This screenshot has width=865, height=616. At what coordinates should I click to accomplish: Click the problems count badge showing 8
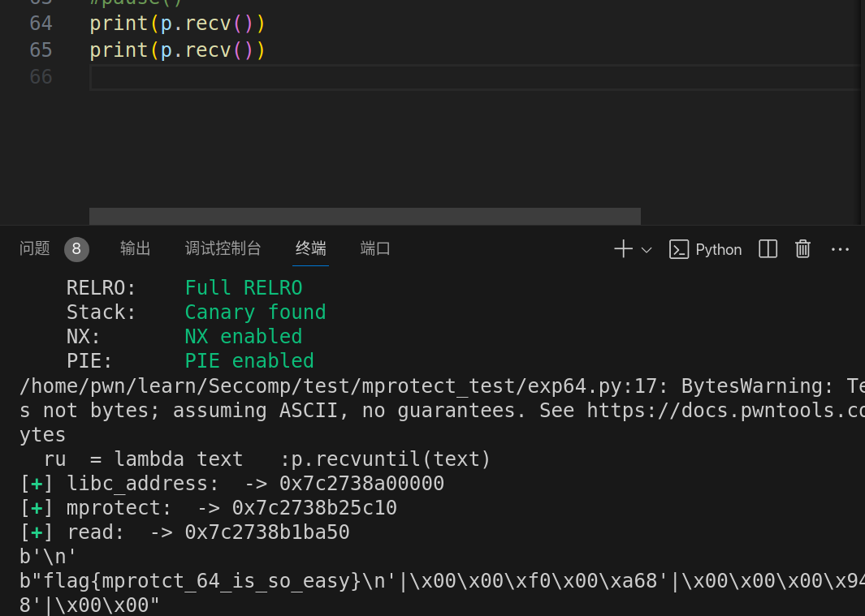click(x=76, y=249)
